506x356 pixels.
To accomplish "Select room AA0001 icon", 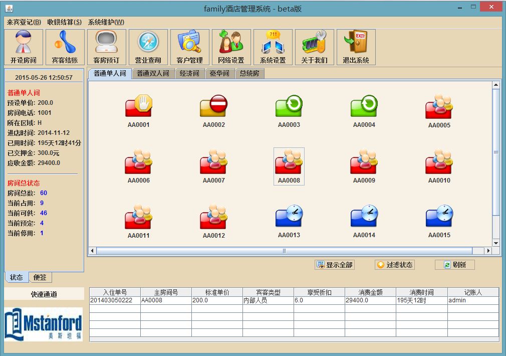I will [x=138, y=108].
